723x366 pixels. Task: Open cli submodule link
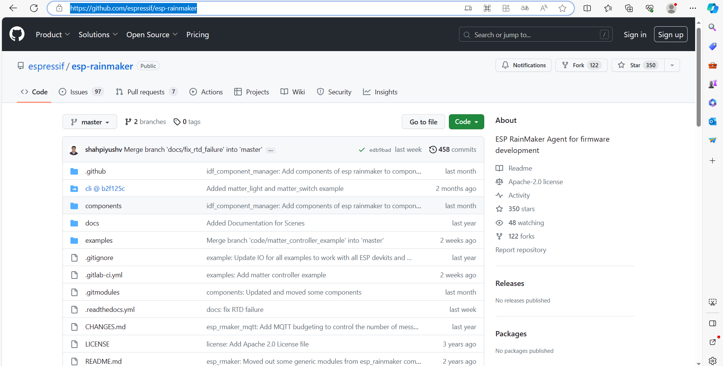[105, 189]
